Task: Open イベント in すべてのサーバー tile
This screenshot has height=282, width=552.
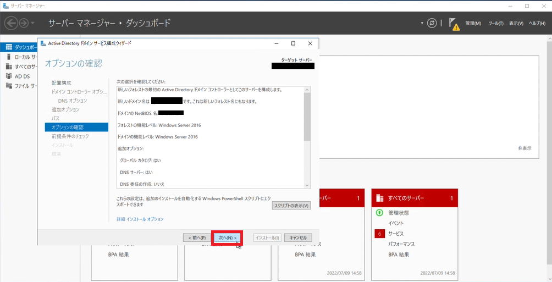Action: pyautogui.click(x=396, y=223)
